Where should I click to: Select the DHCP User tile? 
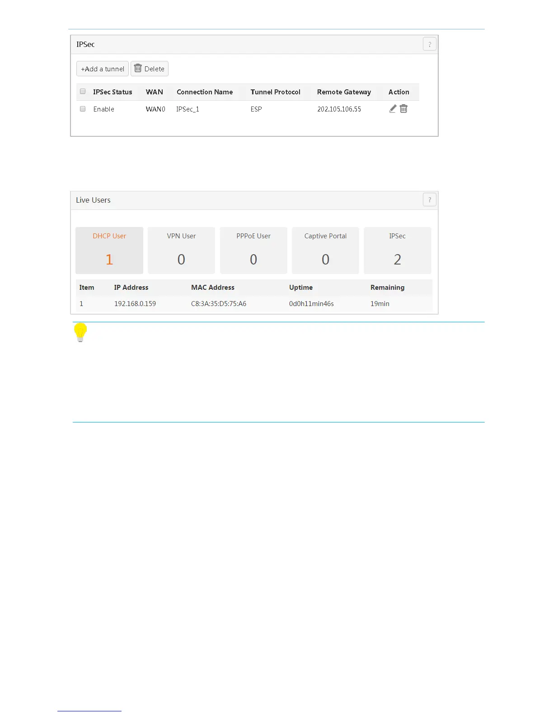click(109, 250)
